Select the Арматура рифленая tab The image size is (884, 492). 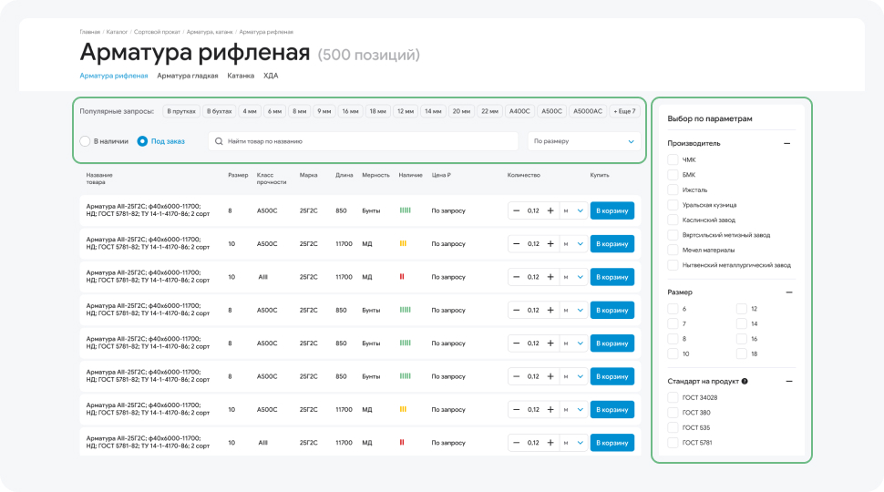point(114,77)
